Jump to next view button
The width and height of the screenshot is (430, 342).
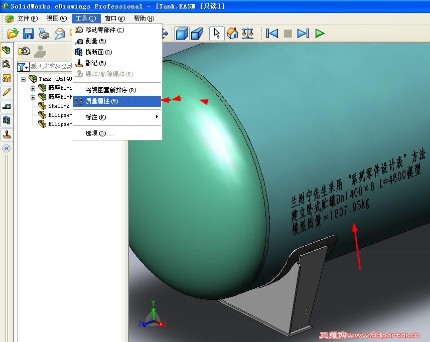[x=303, y=34]
